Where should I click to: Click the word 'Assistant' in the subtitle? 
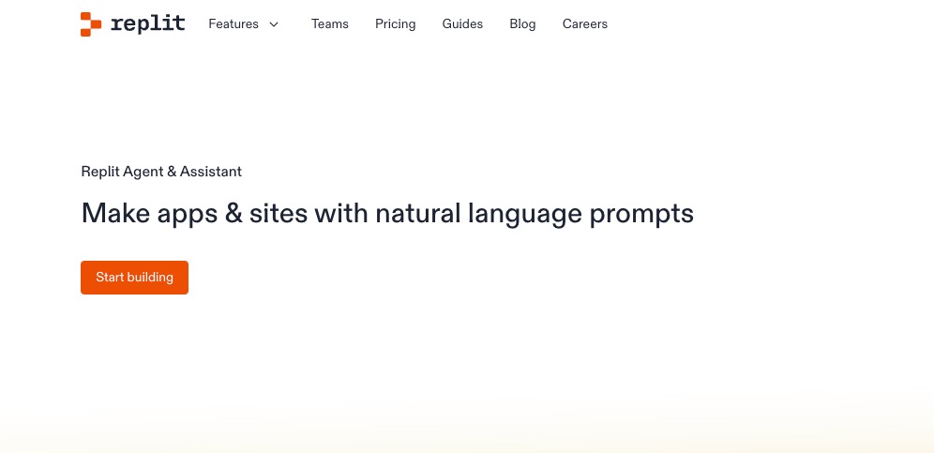tap(211, 172)
